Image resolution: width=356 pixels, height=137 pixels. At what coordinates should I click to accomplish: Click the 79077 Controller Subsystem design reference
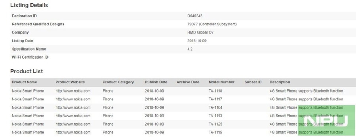pos(212,24)
